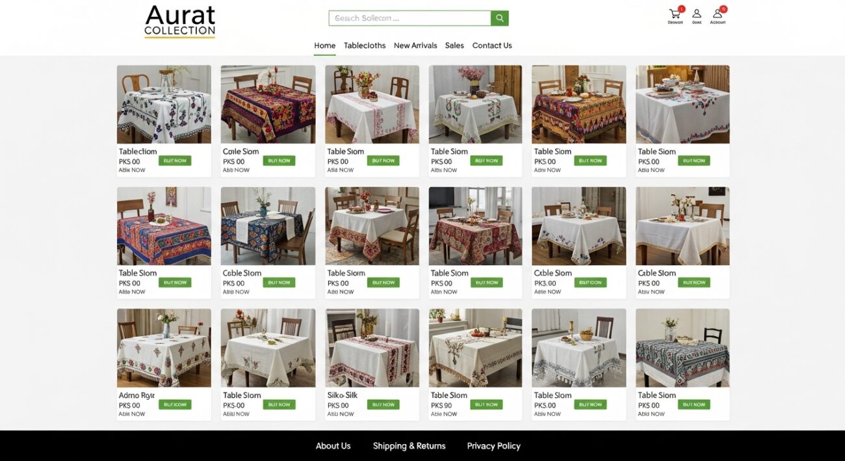845x461 pixels.
Task: Click Contact Us in navigation
Action: (492, 46)
